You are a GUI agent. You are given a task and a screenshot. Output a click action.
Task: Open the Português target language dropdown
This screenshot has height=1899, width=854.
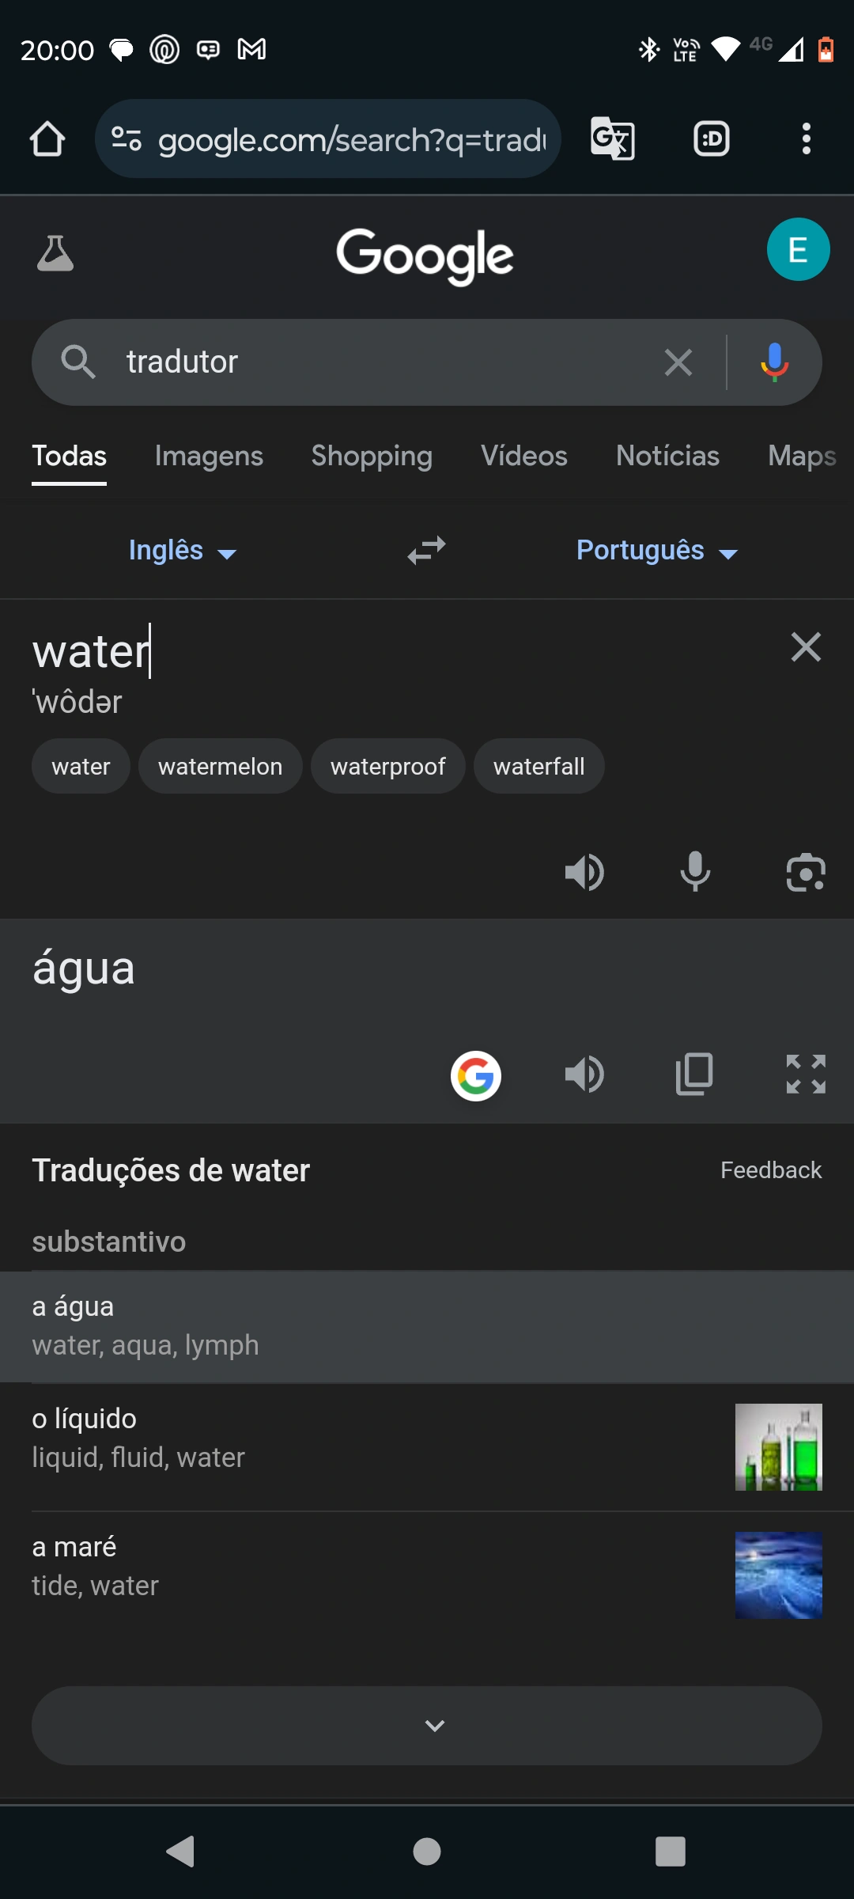(x=656, y=551)
